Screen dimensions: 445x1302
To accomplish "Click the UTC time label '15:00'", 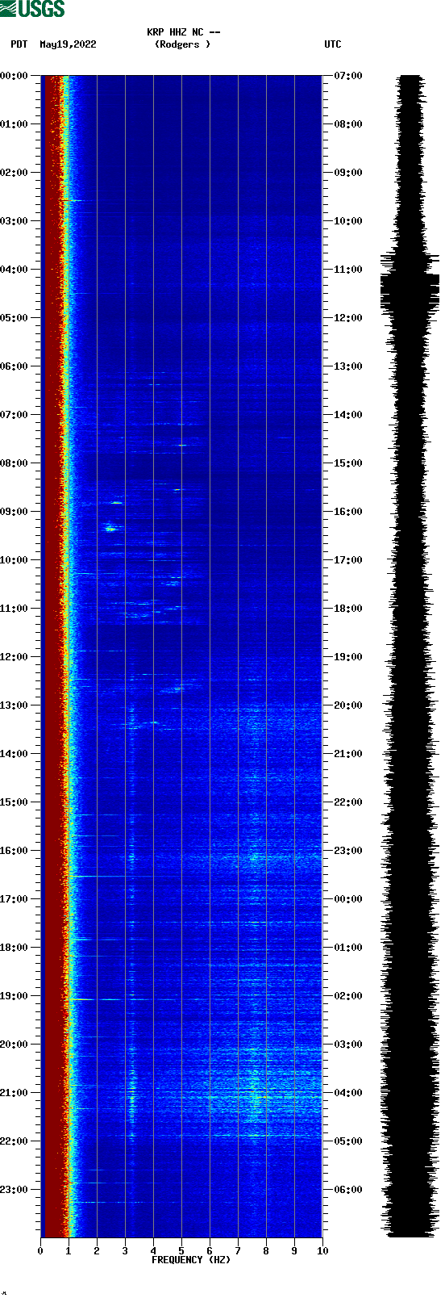I will coord(348,463).
